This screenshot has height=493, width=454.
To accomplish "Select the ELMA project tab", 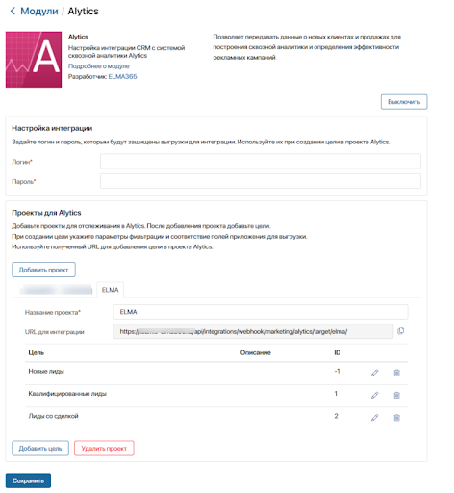I will click(110, 290).
